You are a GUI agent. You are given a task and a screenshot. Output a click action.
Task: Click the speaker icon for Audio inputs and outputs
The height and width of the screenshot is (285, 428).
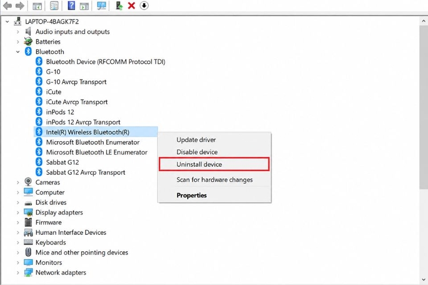click(28, 32)
